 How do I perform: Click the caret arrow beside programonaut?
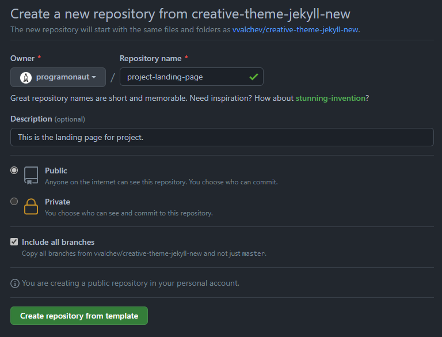[94, 77]
